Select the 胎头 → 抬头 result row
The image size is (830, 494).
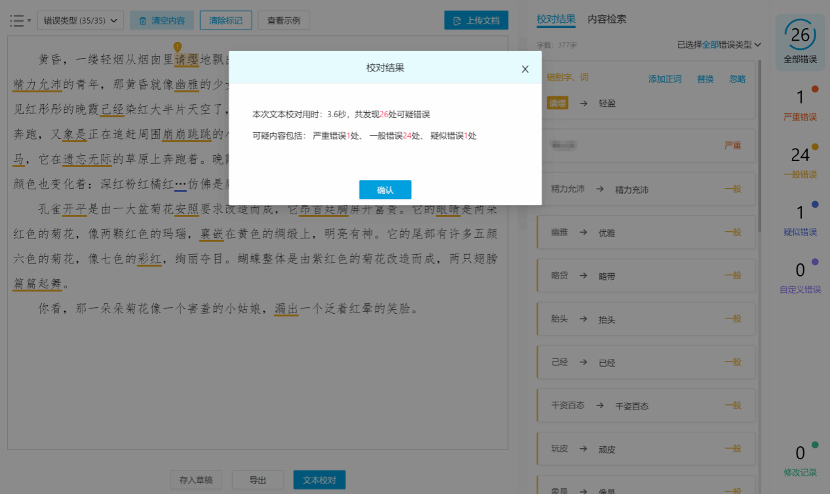click(646, 319)
